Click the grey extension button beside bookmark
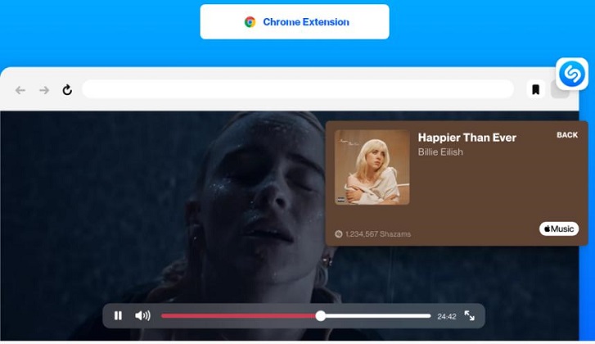This screenshot has width=595, height=344. (560, 91)
